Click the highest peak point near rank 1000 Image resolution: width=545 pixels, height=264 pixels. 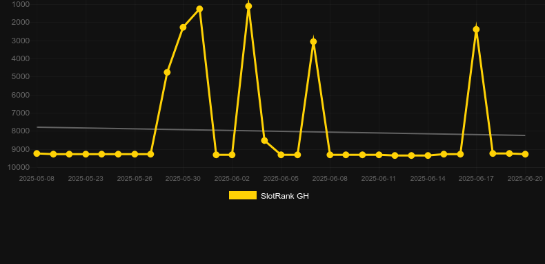248,6
